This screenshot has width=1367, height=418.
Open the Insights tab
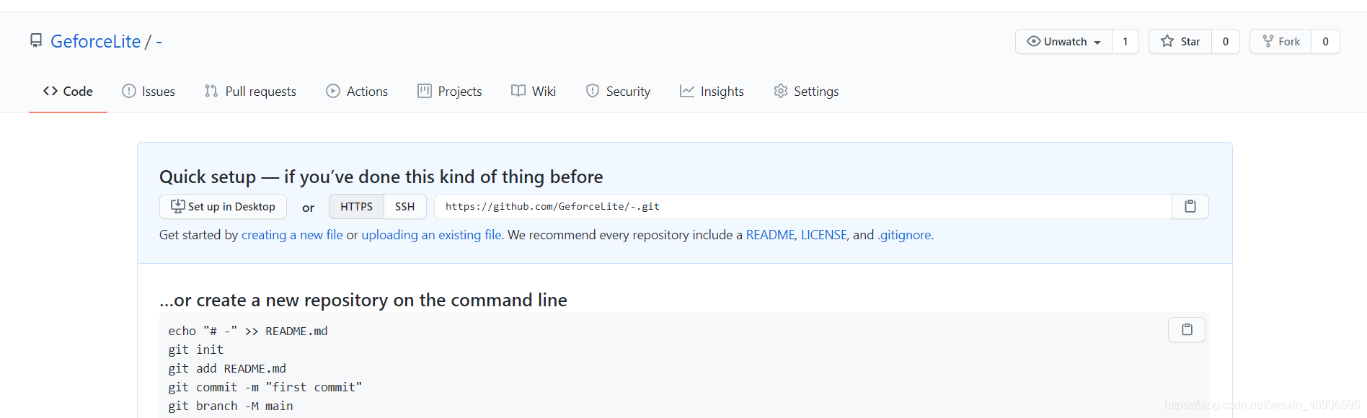pos(712,91)
